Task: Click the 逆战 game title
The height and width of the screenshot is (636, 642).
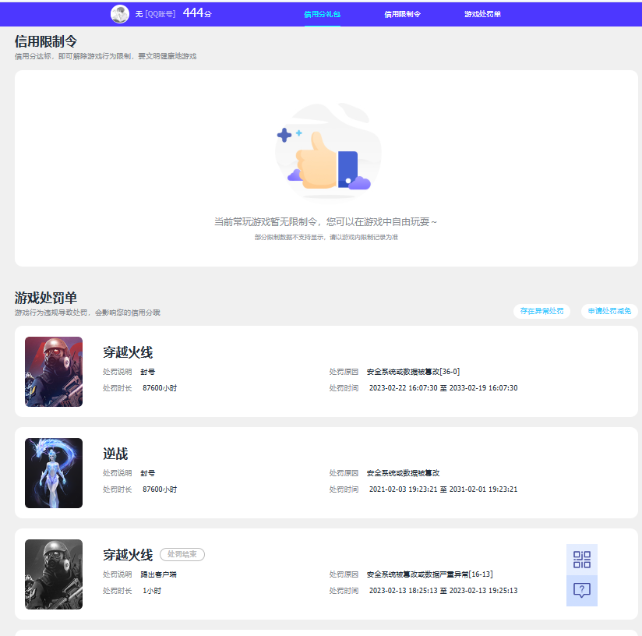Action: [x=115, y=454]
